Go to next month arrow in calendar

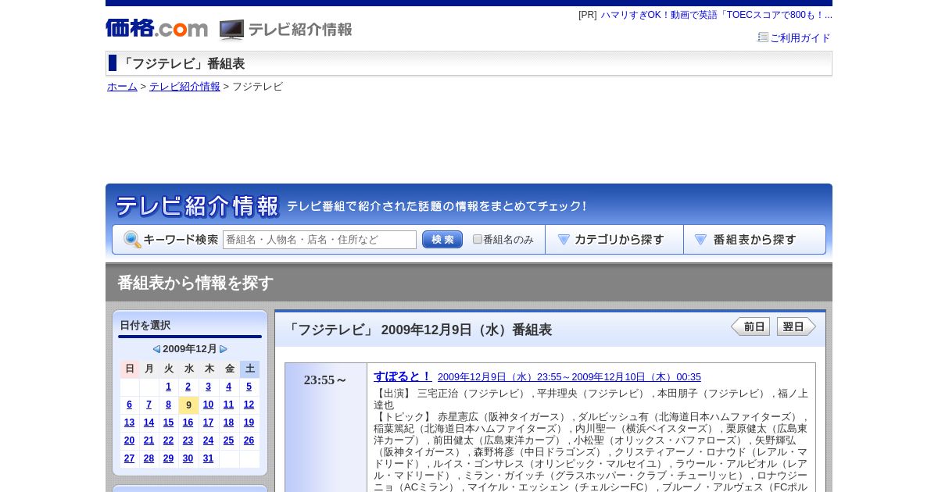224,349
